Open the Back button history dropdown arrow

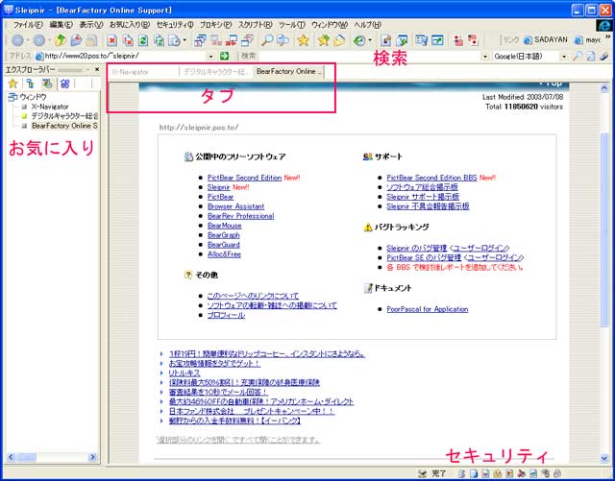point(28,40)
